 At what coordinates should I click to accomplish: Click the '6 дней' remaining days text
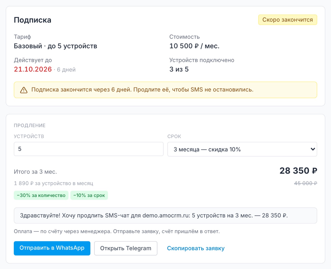[66, 70]
